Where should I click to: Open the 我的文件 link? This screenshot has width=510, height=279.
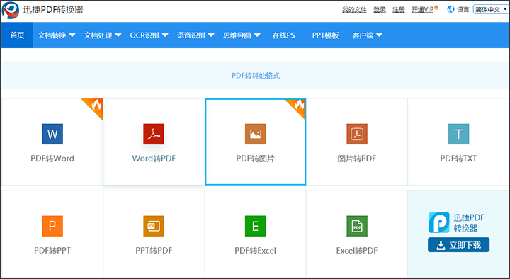(354, 10)
